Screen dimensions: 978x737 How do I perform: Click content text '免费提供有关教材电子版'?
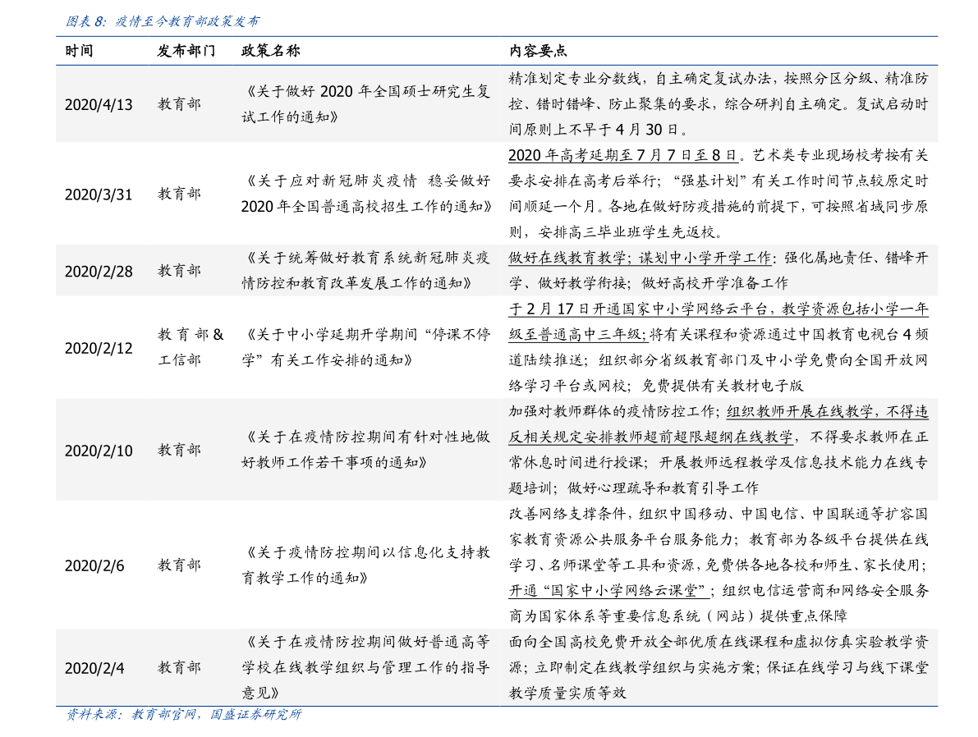click(723, 386)
